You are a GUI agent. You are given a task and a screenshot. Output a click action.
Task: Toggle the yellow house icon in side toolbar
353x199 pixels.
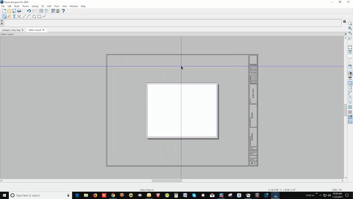(x=350, y=74)
